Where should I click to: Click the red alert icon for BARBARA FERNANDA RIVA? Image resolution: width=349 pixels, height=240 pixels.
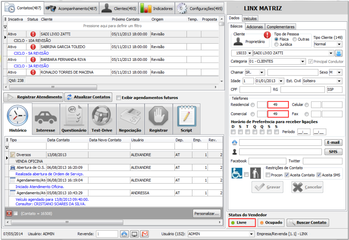33,60
